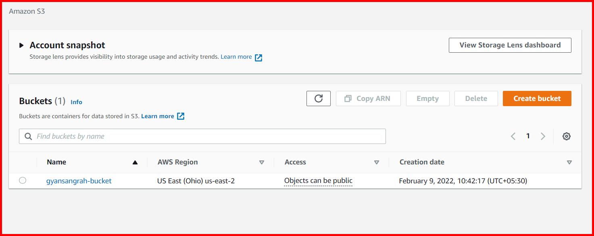Image resolution: width=594 pixels, height=236 pixels.
Task: Click the Buckets Info link
Action: click(76, 102)
